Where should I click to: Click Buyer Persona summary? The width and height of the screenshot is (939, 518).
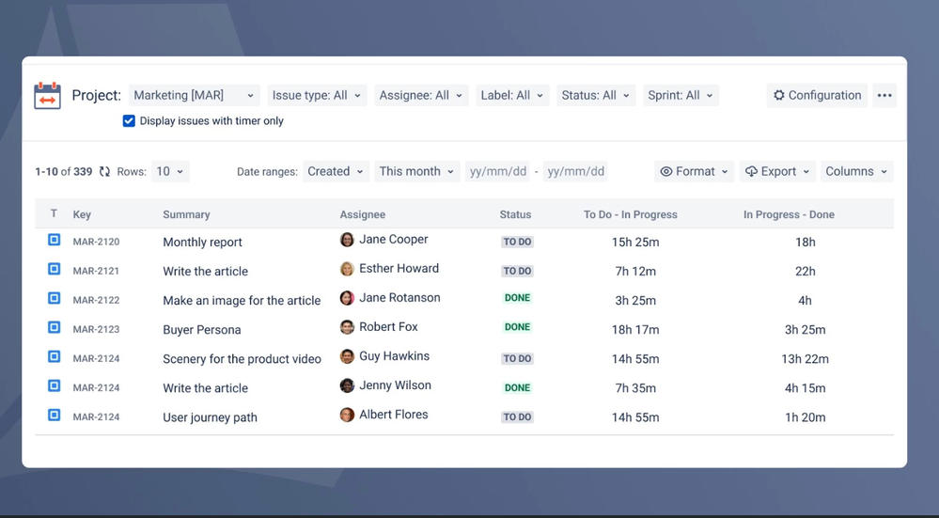202,330
